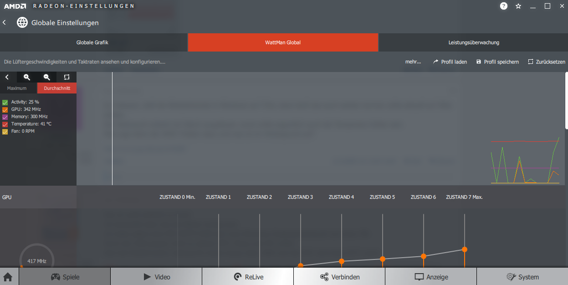Toggle the Fan RPM checkbox
The height and width of the screenshot is (285, 568).
pyautogui.click(x=5, y=131)
